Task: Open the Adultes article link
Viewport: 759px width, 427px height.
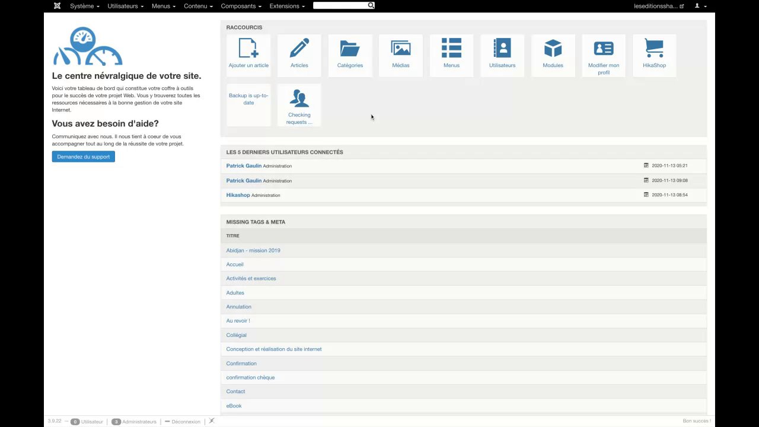Action: coord(235,293)
